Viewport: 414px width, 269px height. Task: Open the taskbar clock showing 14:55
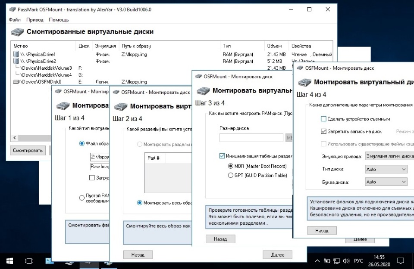click(379, 261)
